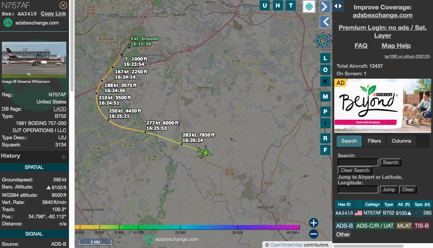The width and height of the screenshot is (433, 248).
Task: Close the N757AF aircraft info panel
Action: point(63,5)
